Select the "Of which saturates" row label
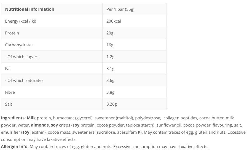Image resolution: width=247 pixels, height=153 pixels. click(24, 80)
